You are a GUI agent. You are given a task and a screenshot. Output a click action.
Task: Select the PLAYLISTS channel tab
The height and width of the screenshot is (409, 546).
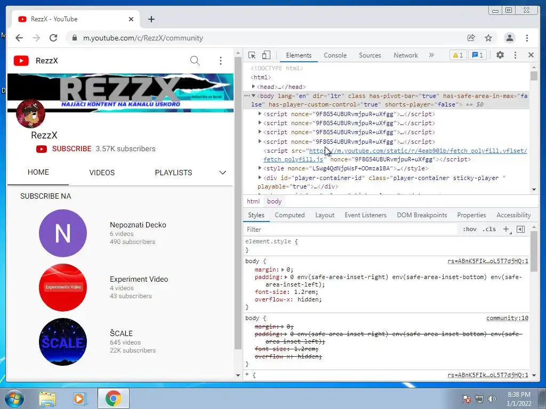pyautogui.click(x=173, y=173)
